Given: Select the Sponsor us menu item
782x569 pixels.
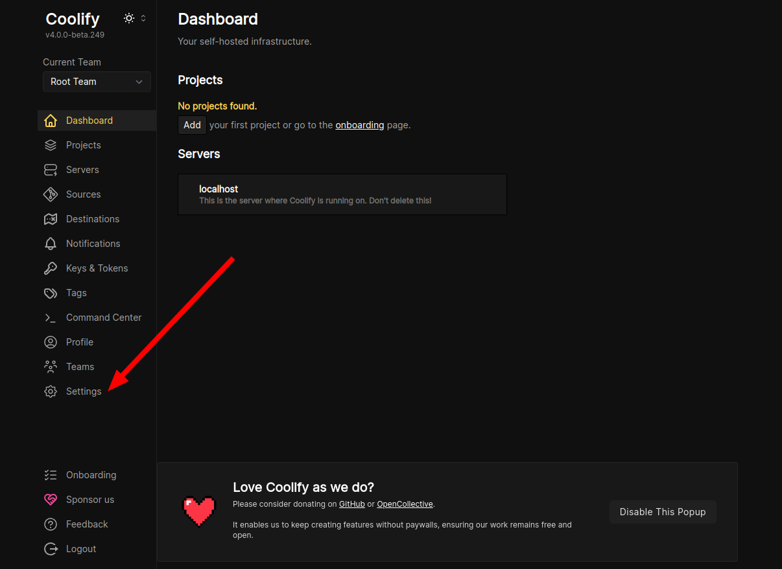Looking at the screenshot, I should tap(97, 500).
